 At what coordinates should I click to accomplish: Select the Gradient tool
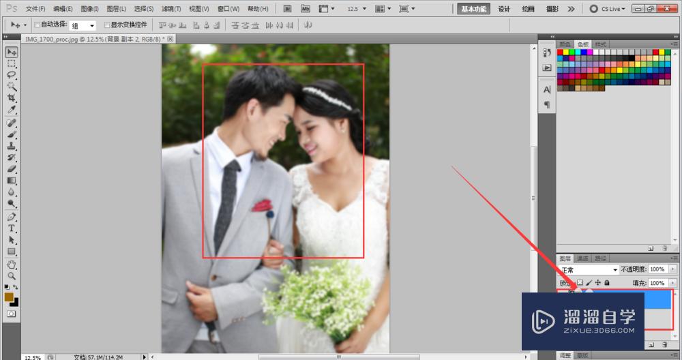click(12, 181)
